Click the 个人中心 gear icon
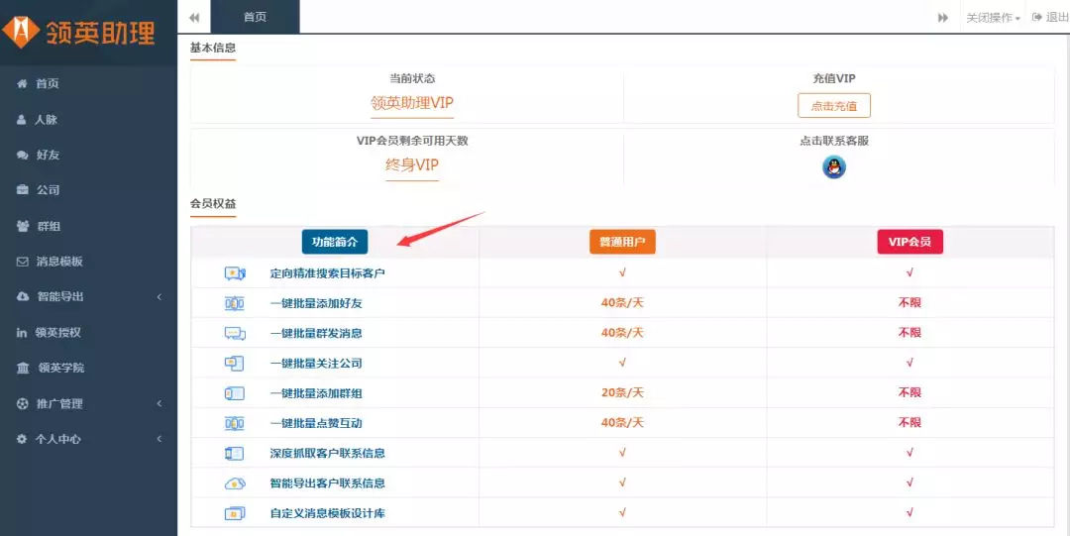Viewport: 1070px width, 536px height. coord(22,439)
